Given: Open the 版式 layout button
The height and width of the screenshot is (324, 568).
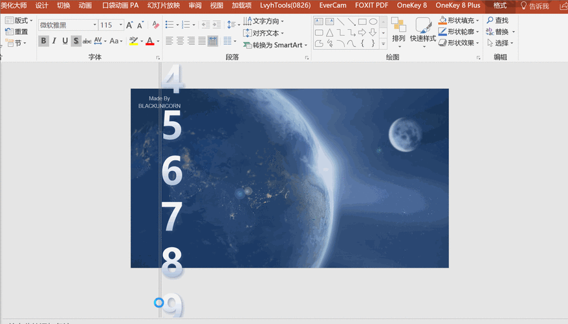Looking at the screenshot, I should tap(19, 20).
